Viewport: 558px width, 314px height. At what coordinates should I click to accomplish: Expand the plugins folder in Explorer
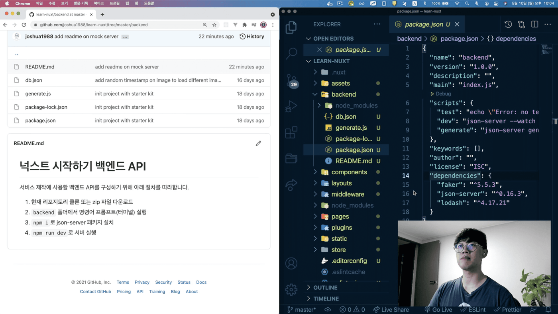tap(315, 228)
